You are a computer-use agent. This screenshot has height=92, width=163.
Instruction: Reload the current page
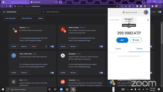[x=10, y=6]
